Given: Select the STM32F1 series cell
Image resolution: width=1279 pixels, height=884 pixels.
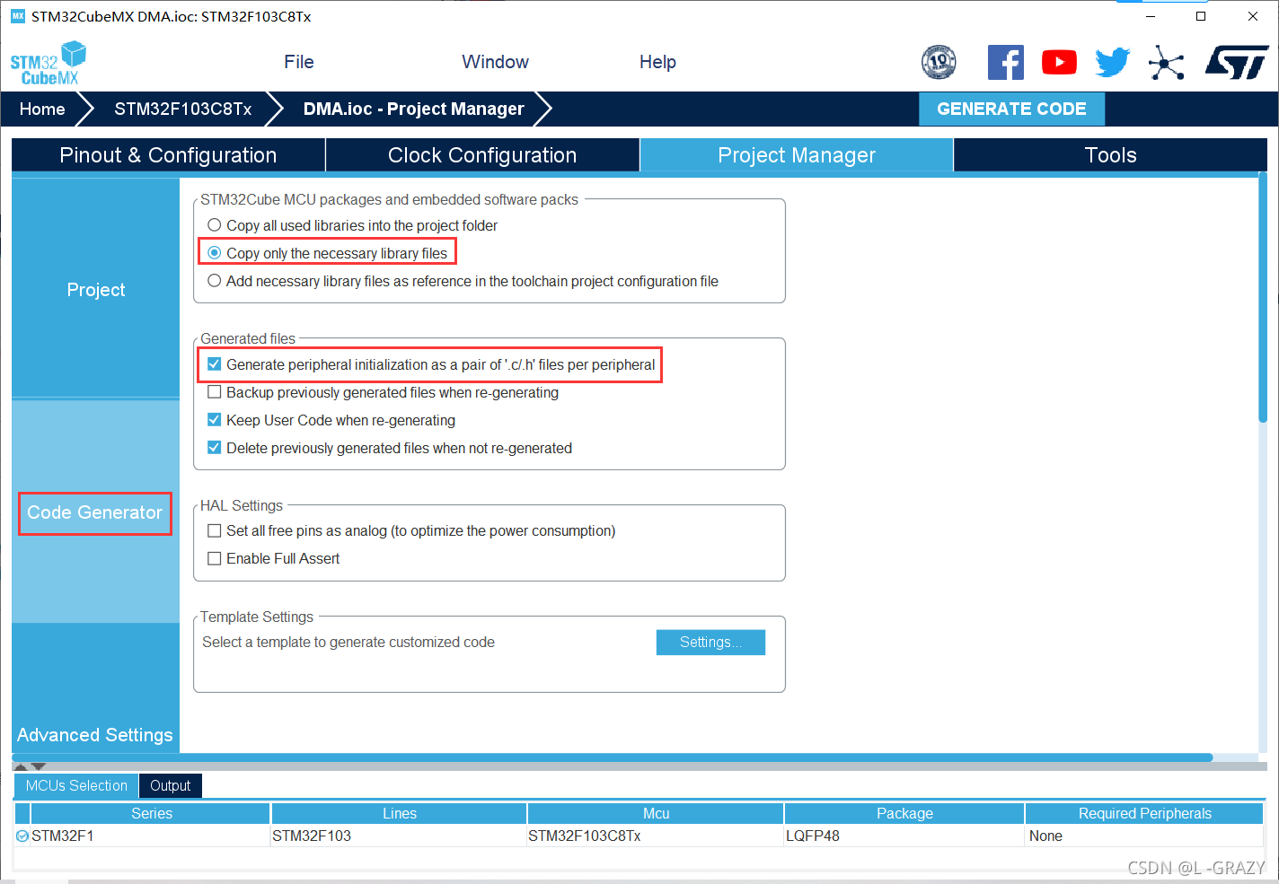Looking at the screenshot, I should [x=151, y=836].
